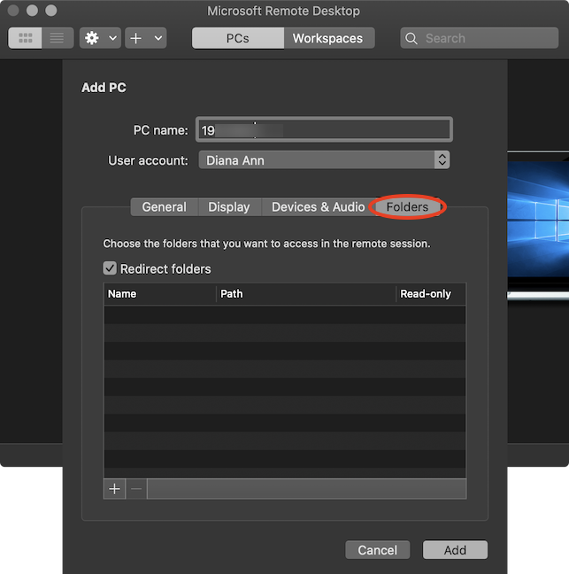
Task: Switch to list view layout
Action: click(x=58, y=38)
